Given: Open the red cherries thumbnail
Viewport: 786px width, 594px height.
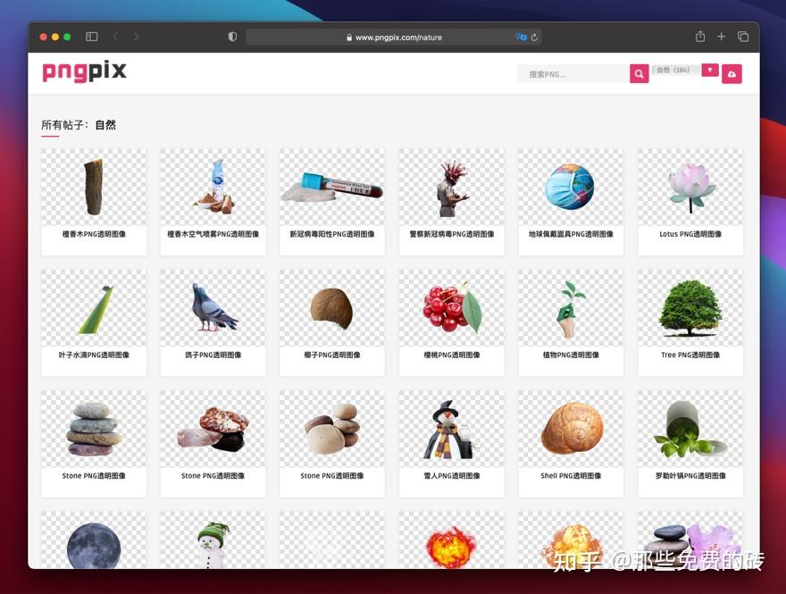Looking at the screenshot, I should (x=452, y=308).
